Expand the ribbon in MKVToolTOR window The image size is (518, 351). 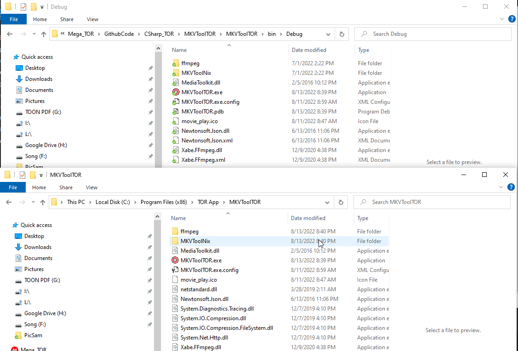point(501,187)
